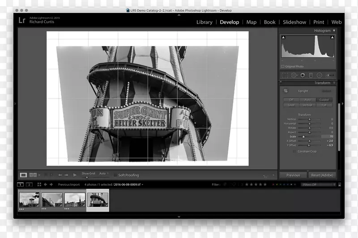Click the Reset (Adobe) button
Screen dimensions: 358x238
click(322, 175)
